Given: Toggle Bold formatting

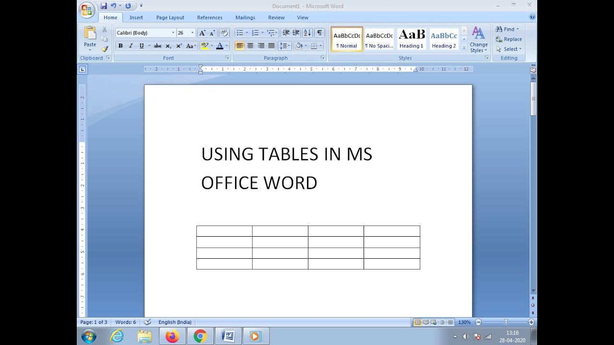Looking at the screenshot, I should 120,46.
